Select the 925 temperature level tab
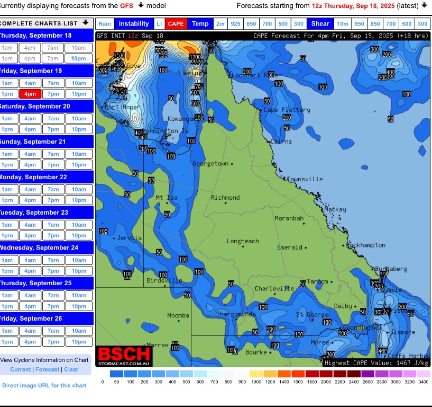Screen dimensions: 432x407 tap(235, 24)
